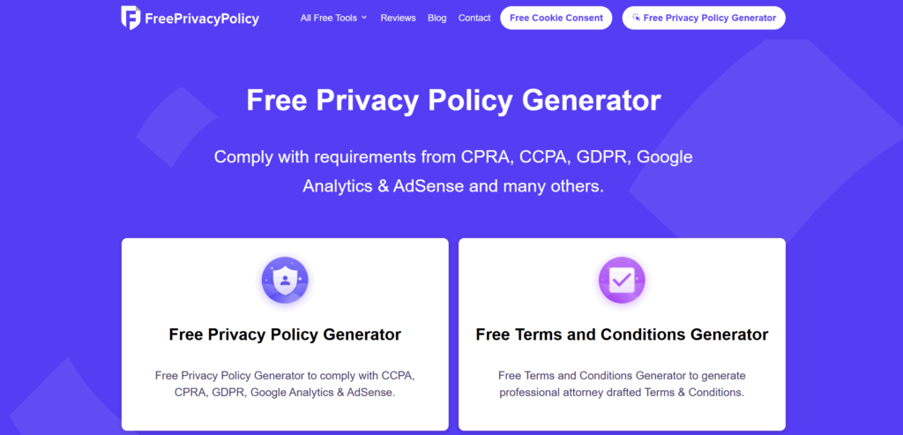
Task: Click the Terms and Conditions card description text
Action: pyautogui.click(x=622, y=384)
